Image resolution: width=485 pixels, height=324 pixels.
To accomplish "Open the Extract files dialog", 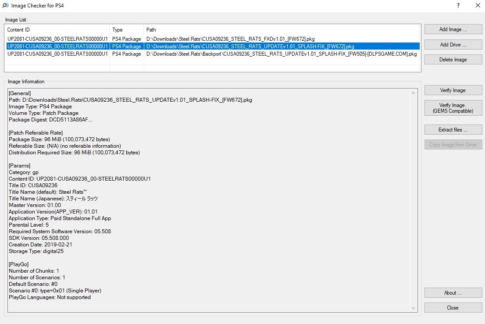I will [453, 129].
